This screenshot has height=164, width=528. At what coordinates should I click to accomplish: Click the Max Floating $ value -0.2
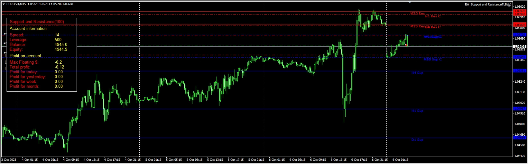(x=58, y=62)
